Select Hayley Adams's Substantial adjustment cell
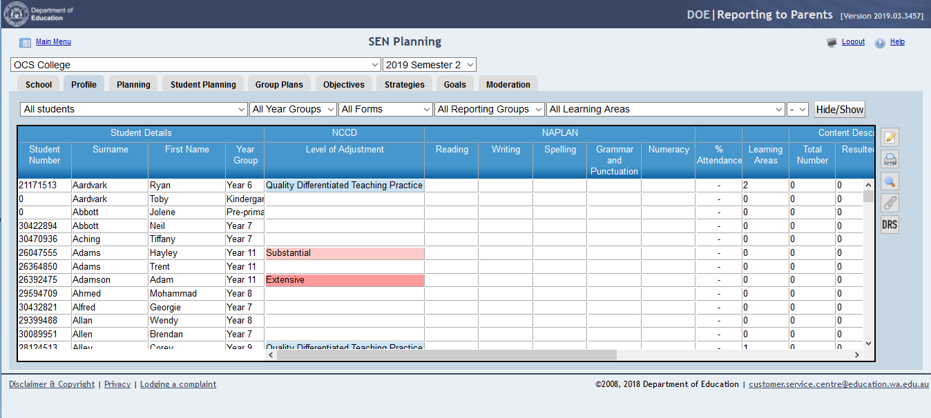 344,253
